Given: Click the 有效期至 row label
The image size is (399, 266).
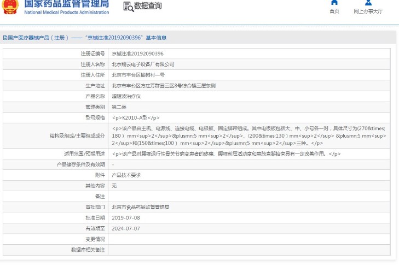Looking at the screenshot, I should [x=95, y=228].
